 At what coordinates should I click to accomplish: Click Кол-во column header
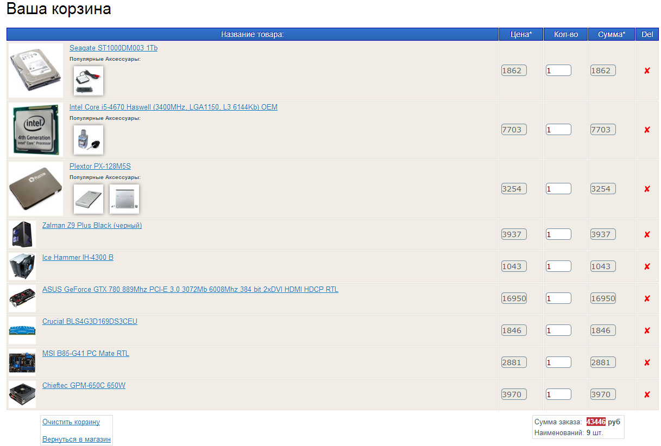click(566, 34)
